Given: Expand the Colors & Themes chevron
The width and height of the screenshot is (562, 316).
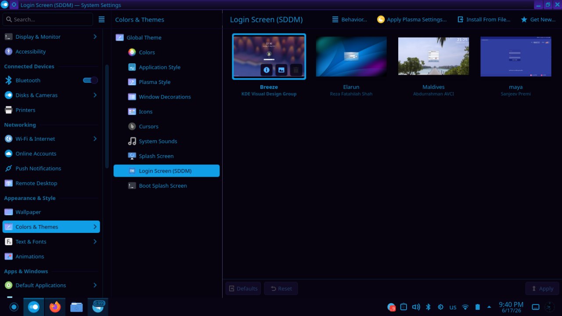Looking at the screenshot, I should (x=95, y=227).
